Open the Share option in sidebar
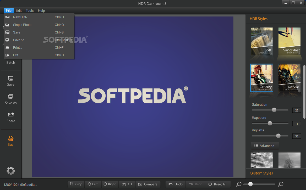 click(11, 117)
